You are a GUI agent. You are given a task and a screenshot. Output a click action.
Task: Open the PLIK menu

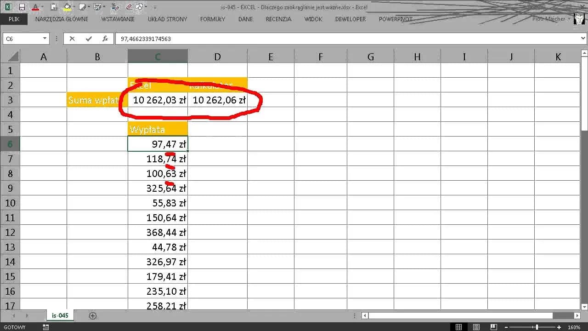14,19
